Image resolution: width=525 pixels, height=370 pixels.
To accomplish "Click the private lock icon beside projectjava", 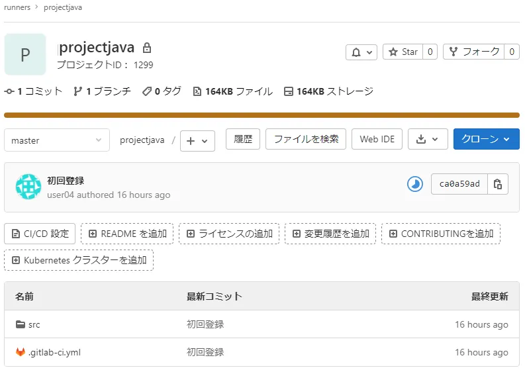I will (x=147, y=48).
